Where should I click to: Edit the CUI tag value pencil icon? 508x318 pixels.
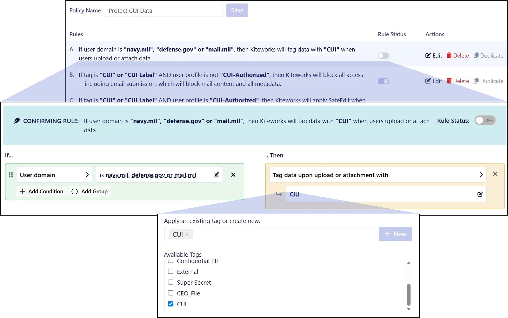click(x=480, y=194)
